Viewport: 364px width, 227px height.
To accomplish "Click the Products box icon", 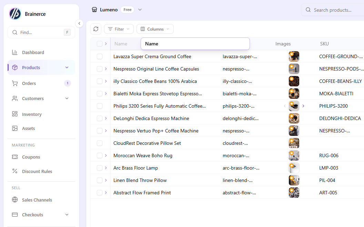I will [x=15, y=67].
